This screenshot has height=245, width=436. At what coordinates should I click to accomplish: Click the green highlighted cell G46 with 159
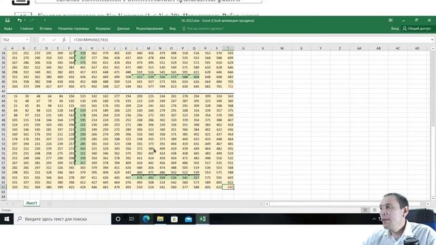[80, 110]
